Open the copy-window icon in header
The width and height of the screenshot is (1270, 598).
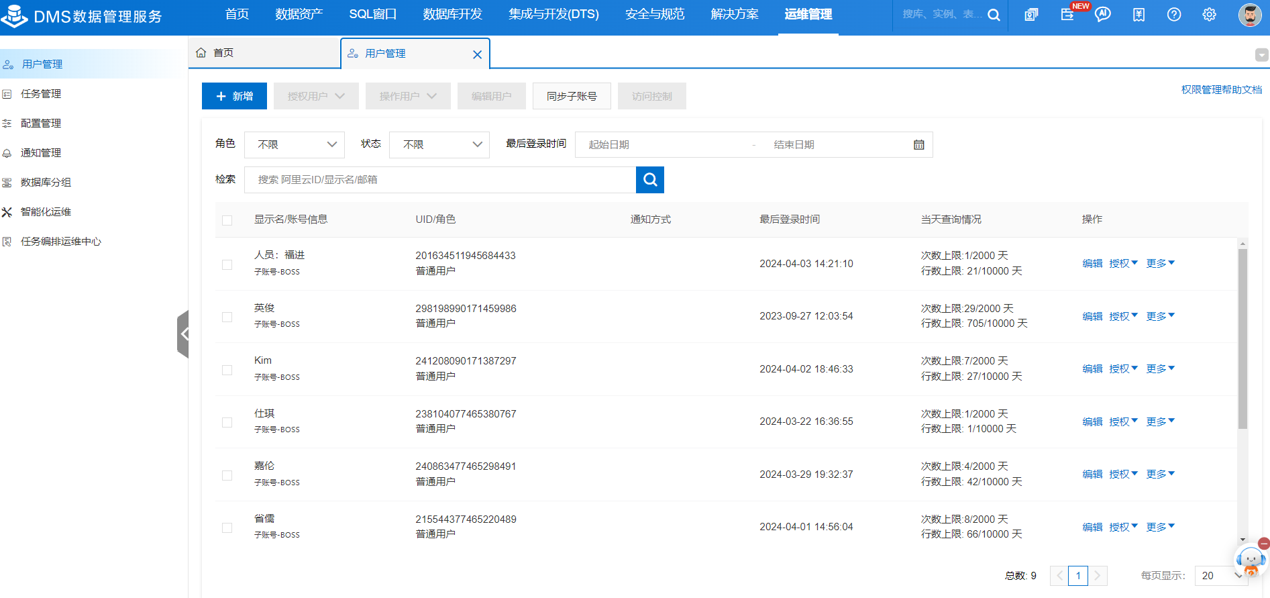click(1031, 15)
